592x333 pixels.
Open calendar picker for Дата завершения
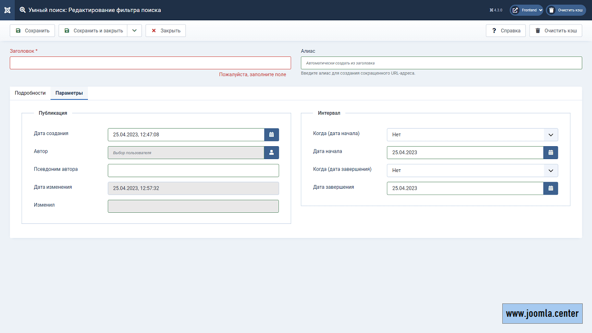click(550, 188)
